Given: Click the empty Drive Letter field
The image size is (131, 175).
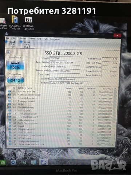Looking at the screenshot, I should click(64, 75).
